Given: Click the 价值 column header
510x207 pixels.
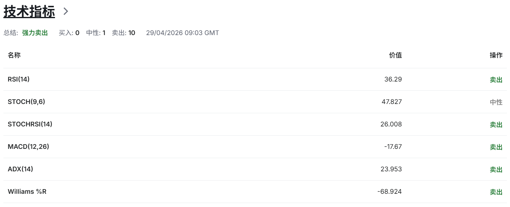Looking at the screenshot, I should (395, 55).
